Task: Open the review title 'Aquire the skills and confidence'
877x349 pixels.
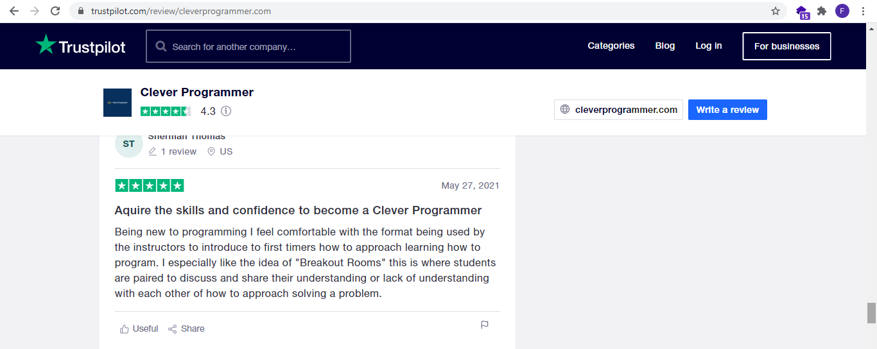Action: pyautogui.click(x=298, y=210)
